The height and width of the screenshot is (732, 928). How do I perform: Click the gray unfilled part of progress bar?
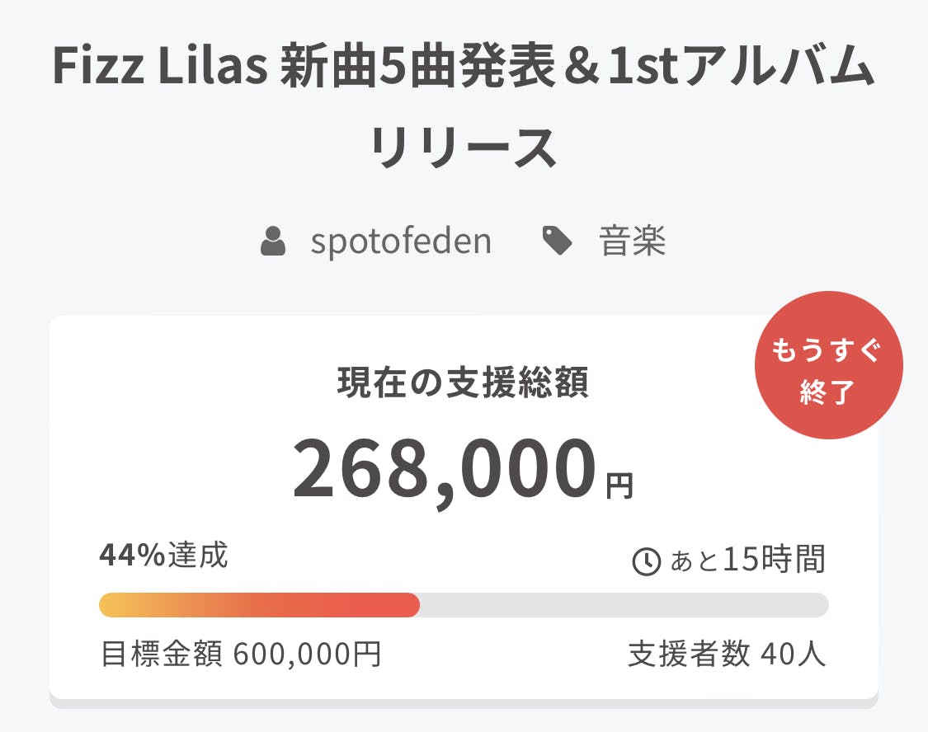pos(624,605)
